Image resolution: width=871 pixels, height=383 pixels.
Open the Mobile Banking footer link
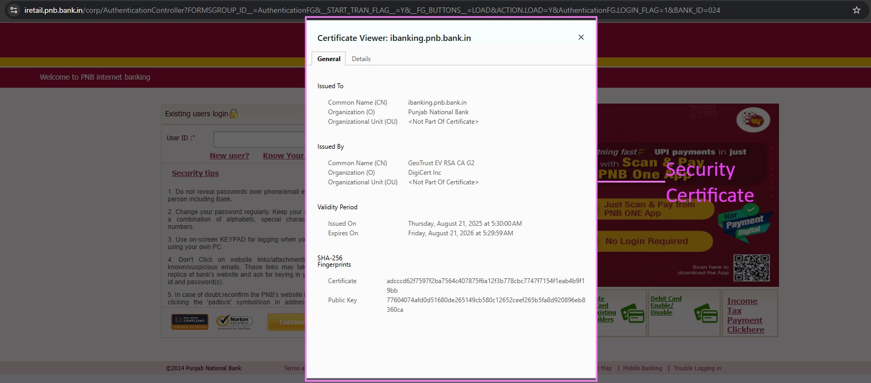pyautogui.click(x=642, y=368)
